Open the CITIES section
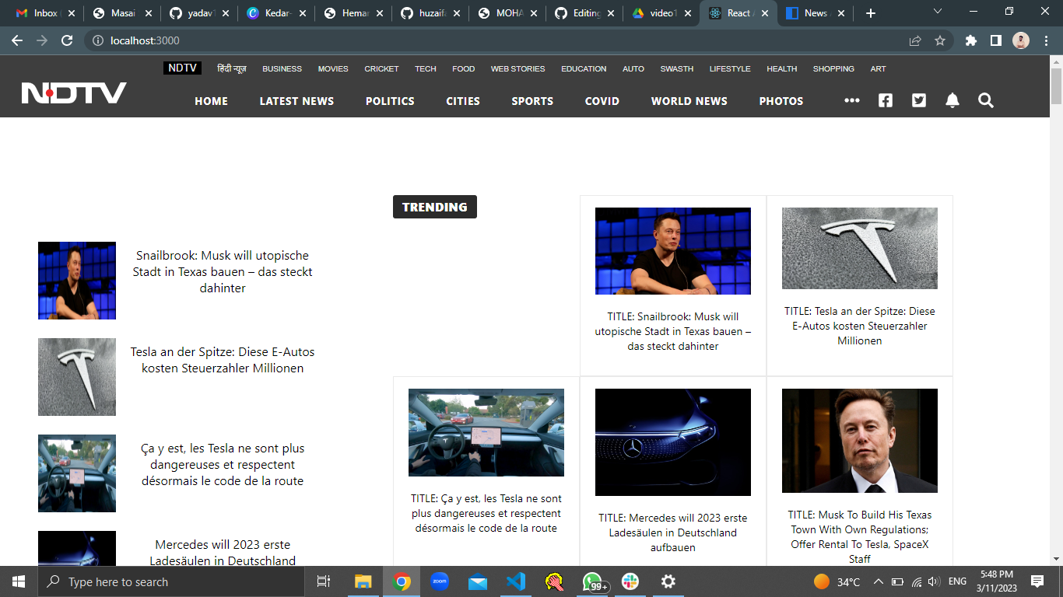This screenshot has height=597, width=1063. (463, 101)
